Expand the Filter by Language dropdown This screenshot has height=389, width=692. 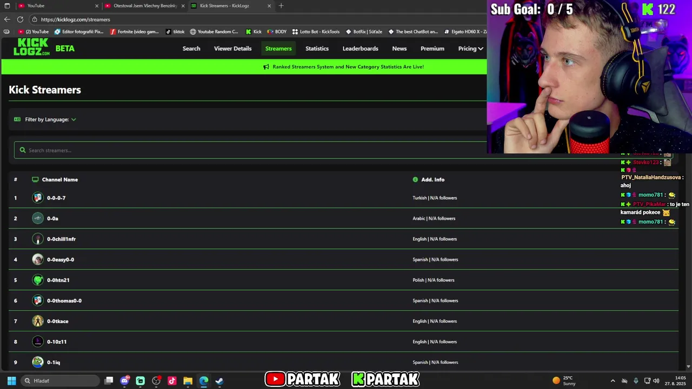(50, 119)
